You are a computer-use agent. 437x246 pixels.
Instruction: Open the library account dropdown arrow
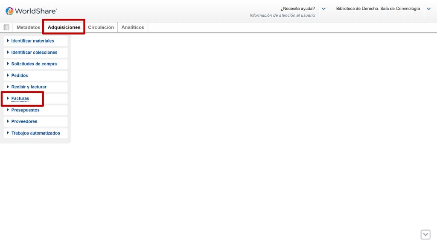point(428,9)
